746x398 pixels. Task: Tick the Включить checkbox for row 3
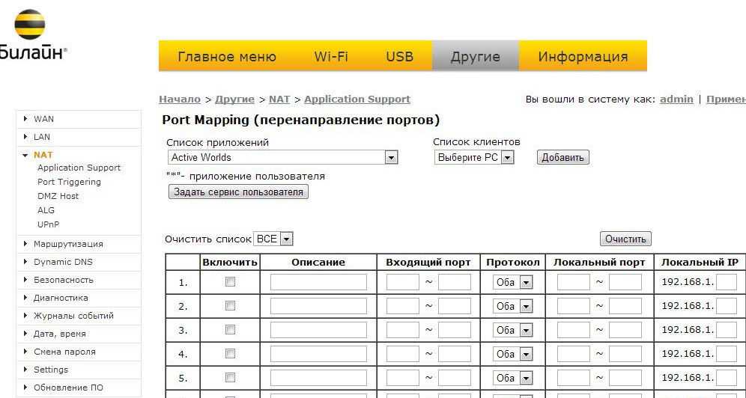(x=230, y=330)
